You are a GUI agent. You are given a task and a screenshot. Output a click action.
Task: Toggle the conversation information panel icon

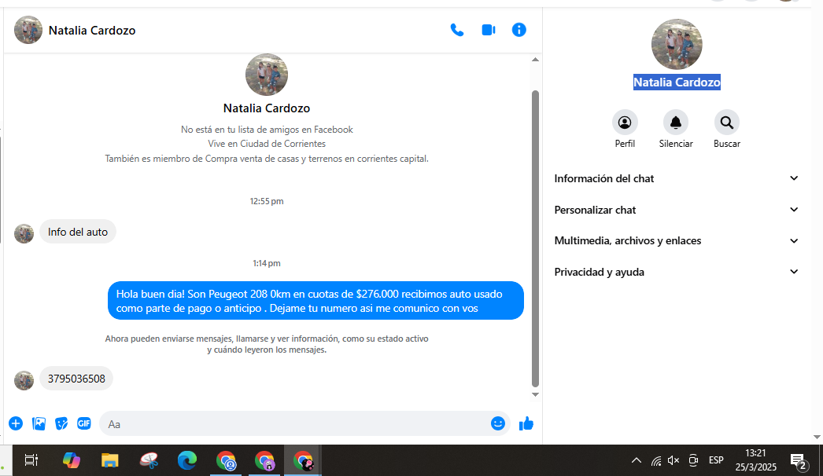(x=519, y=30)
